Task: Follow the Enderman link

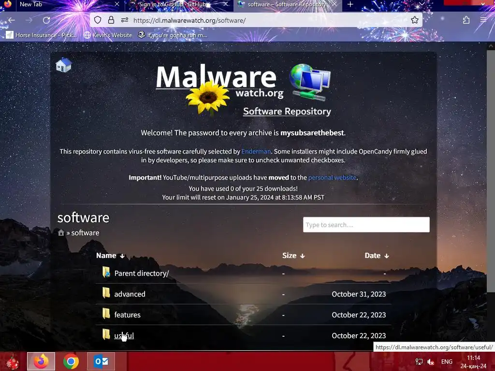Action: point(256,151)
